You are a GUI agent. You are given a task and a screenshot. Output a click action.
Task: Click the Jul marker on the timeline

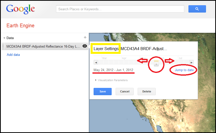pyautogui.click(x=180, y=58)
